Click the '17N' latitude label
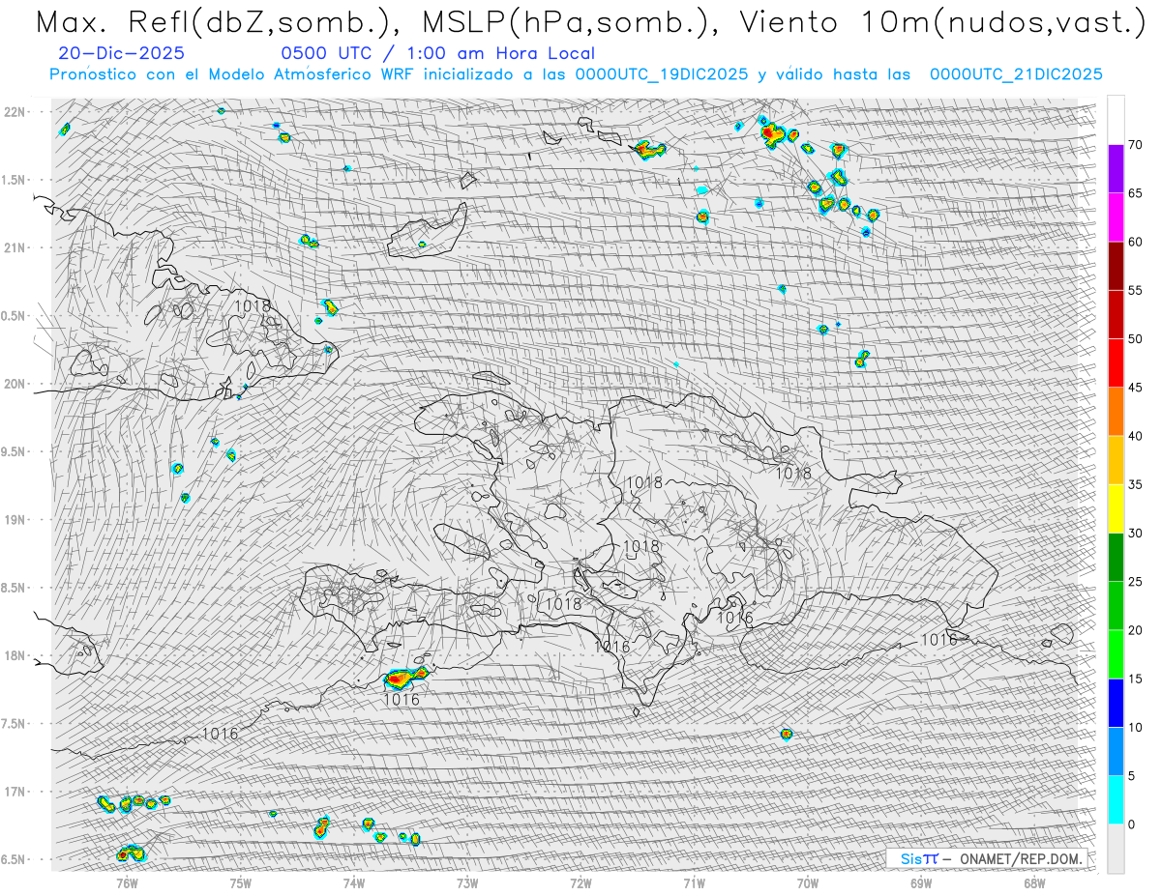The image size is (1161, 896). click(x=15, y=792)
